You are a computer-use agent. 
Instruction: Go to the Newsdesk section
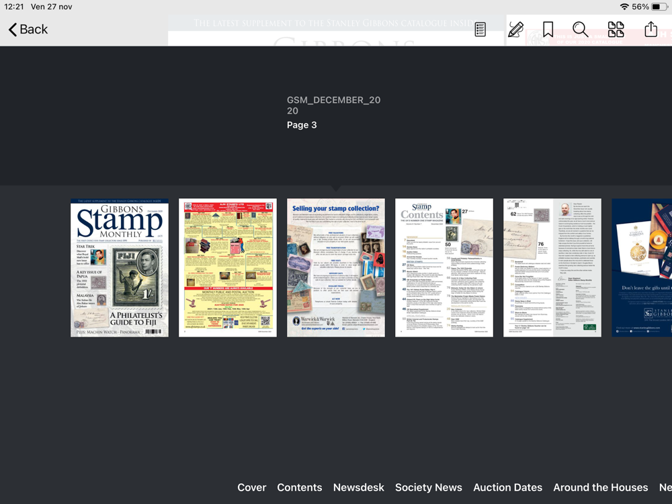(x=359, y=487)
